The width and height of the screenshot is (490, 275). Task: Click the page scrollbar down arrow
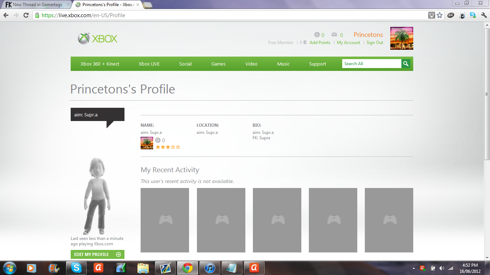coord(487,258)
